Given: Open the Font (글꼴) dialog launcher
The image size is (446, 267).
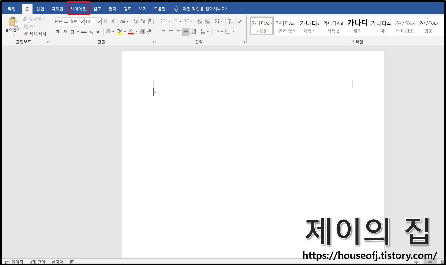Looking at the screenshot, I should (155, 42).
